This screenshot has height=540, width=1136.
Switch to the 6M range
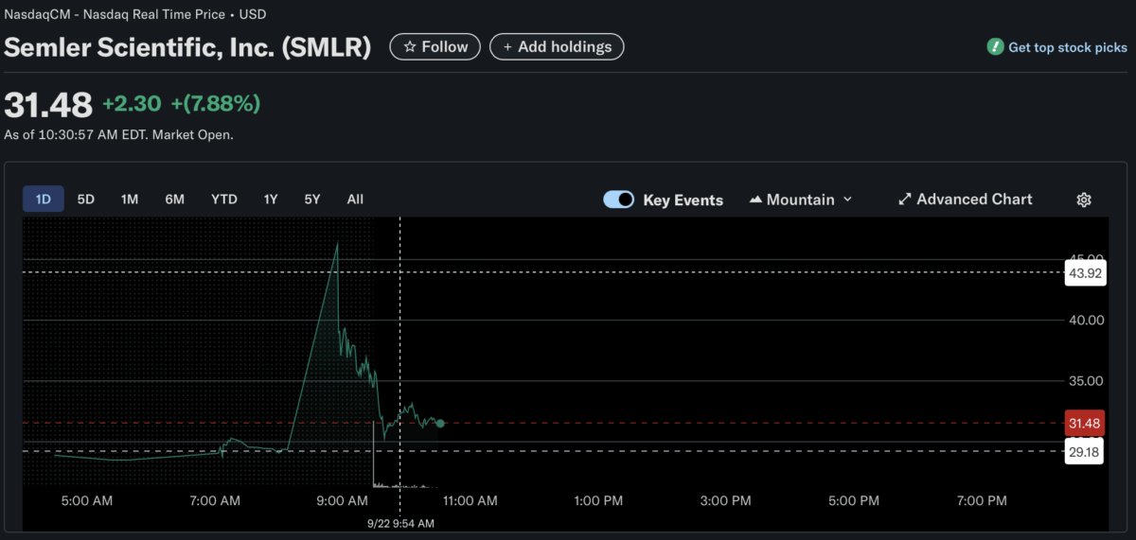(174, 199)
